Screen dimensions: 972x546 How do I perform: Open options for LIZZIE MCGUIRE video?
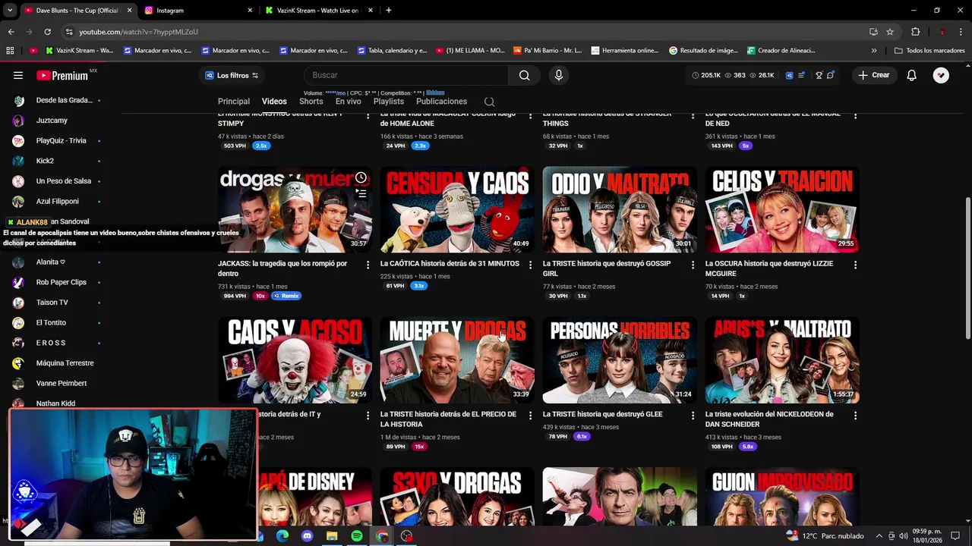coord(855,265)
